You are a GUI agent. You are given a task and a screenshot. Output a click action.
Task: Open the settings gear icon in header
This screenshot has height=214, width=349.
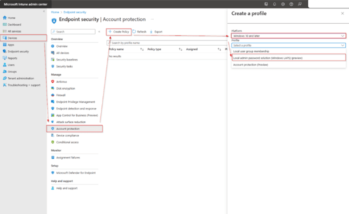coord(282,4)
